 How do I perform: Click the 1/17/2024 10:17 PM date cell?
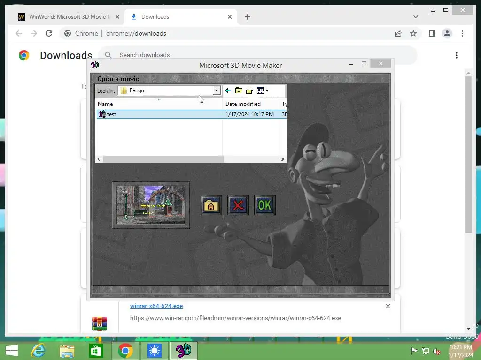tap(249, 114)
